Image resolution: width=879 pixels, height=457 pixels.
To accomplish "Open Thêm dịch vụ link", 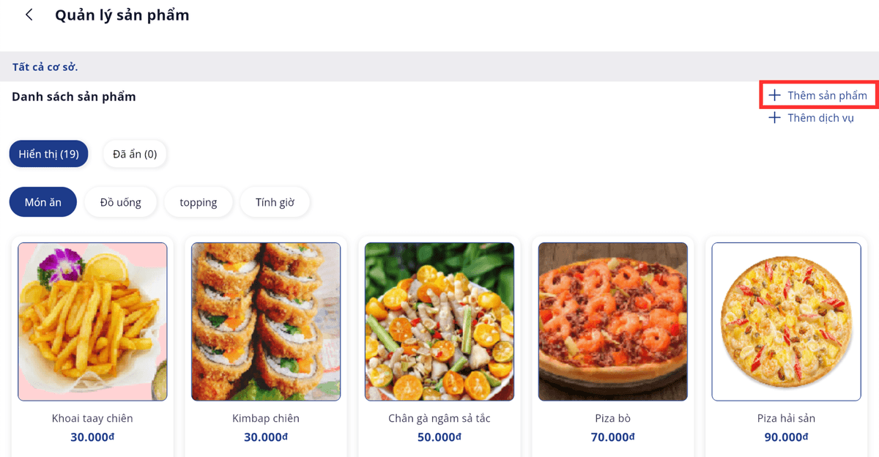I will [820, 117].
